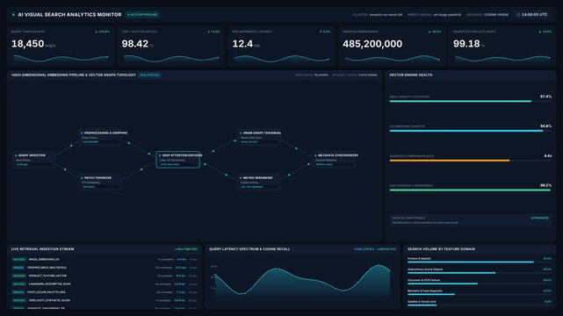
Task: Click the Autonomous Scene Objects volume bar
Action: pos(480,273)
